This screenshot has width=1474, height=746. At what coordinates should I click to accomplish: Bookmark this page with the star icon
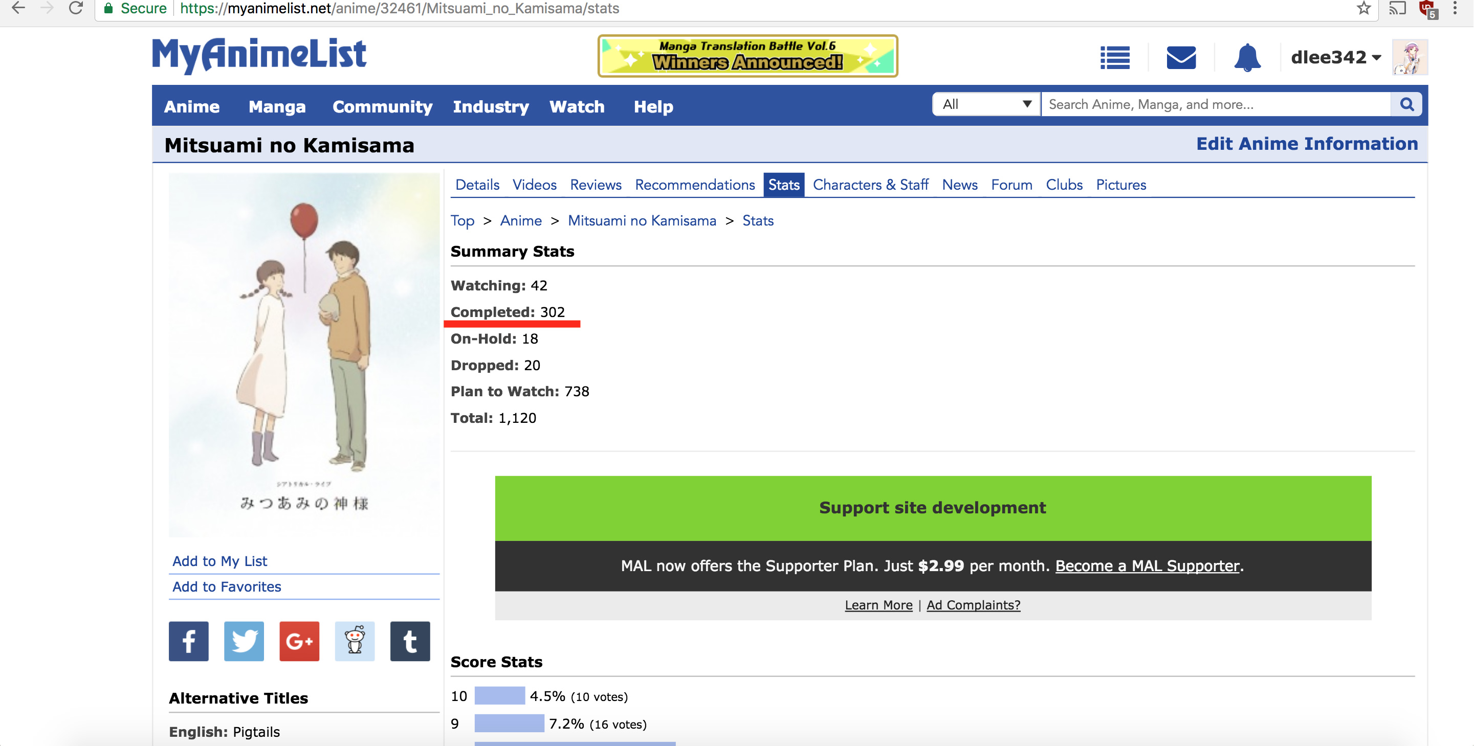[1363, 8]
